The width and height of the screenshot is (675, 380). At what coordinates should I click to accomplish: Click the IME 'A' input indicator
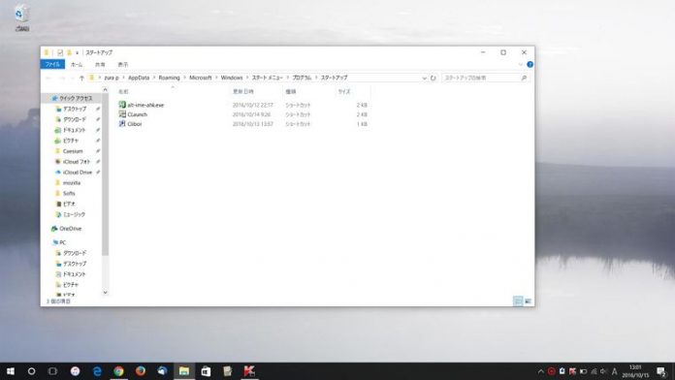[x=614, y=371]
